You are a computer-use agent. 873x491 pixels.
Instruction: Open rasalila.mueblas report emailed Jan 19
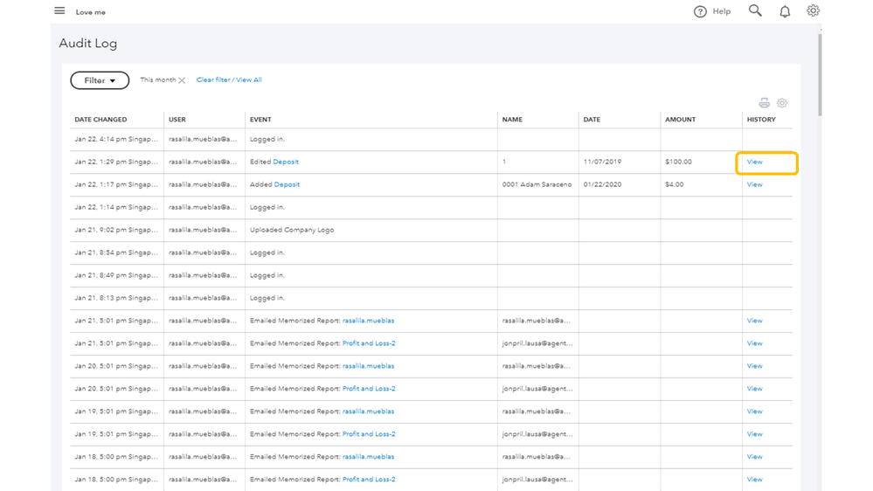pos(368,411)
